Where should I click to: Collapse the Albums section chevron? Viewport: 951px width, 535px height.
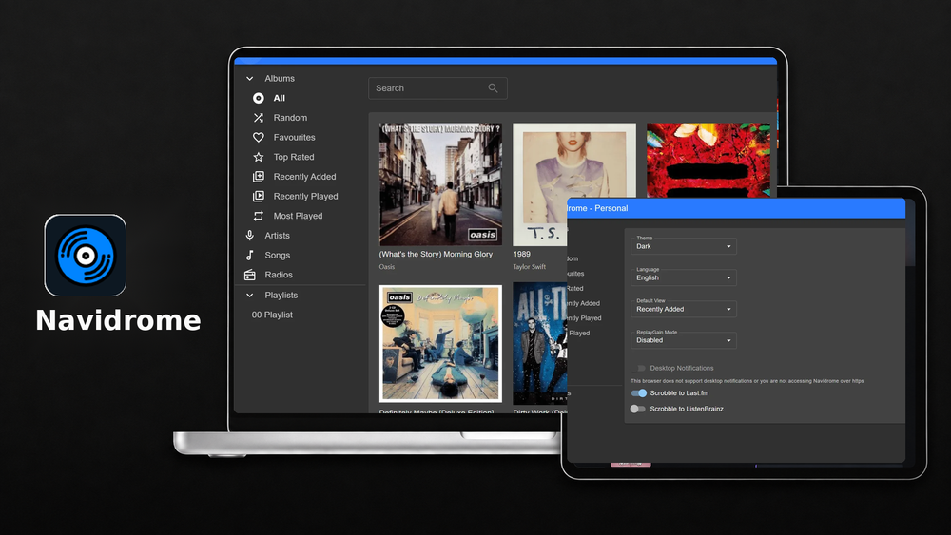click(250, 79)
